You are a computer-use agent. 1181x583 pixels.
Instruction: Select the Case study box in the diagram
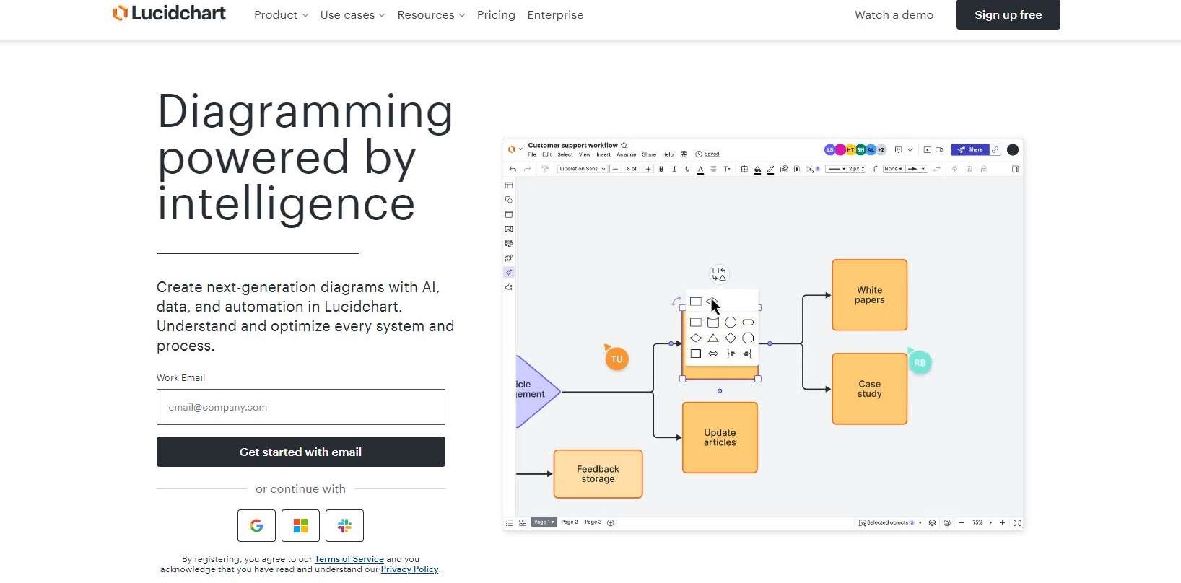pyautogui.click(x=870, y=389)
